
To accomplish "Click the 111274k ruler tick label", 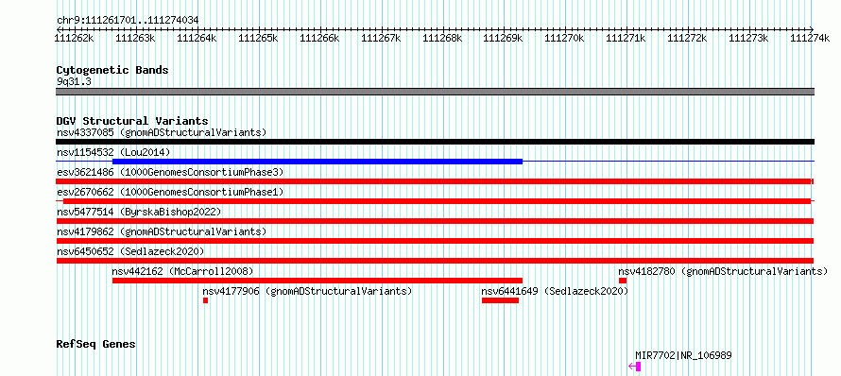I will (x=811, y=38).
